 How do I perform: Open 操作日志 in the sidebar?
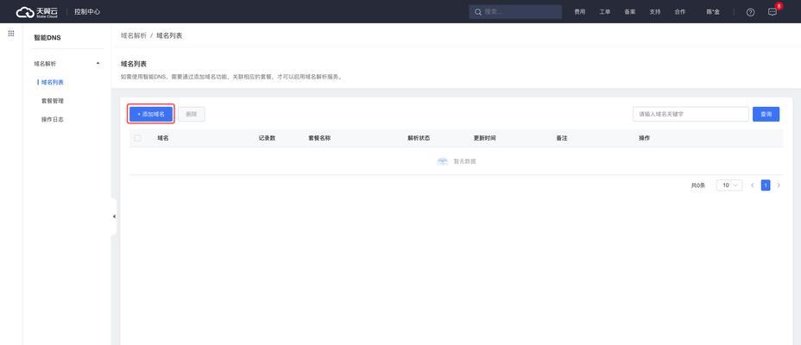(x=52, y=119)
